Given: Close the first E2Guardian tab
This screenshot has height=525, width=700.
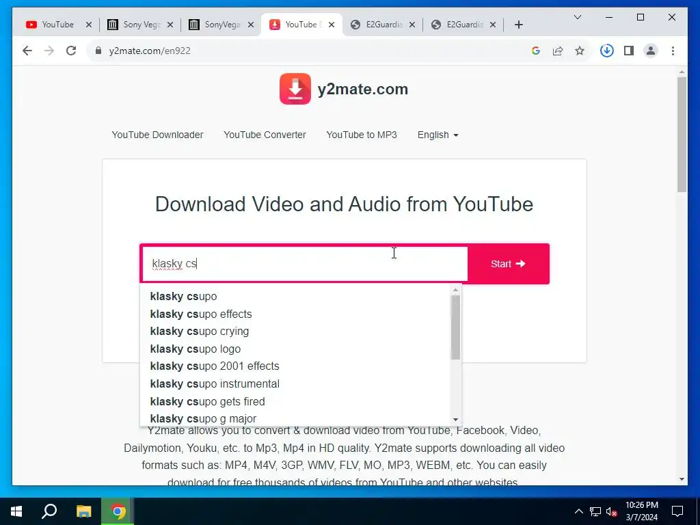Looking at the screenshot, I should [x=412, y=25].
